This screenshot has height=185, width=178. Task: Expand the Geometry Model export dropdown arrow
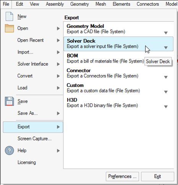coord(166,33)
